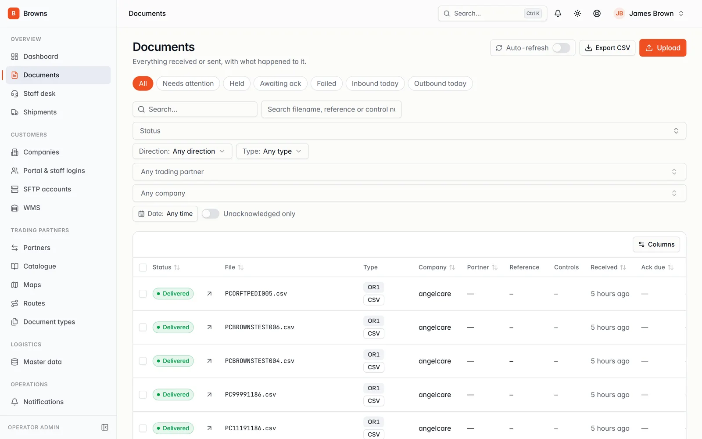Sort by Ack due column arrows
The width and height of the screenshot is (702, 439).
[x=670, y=267]
